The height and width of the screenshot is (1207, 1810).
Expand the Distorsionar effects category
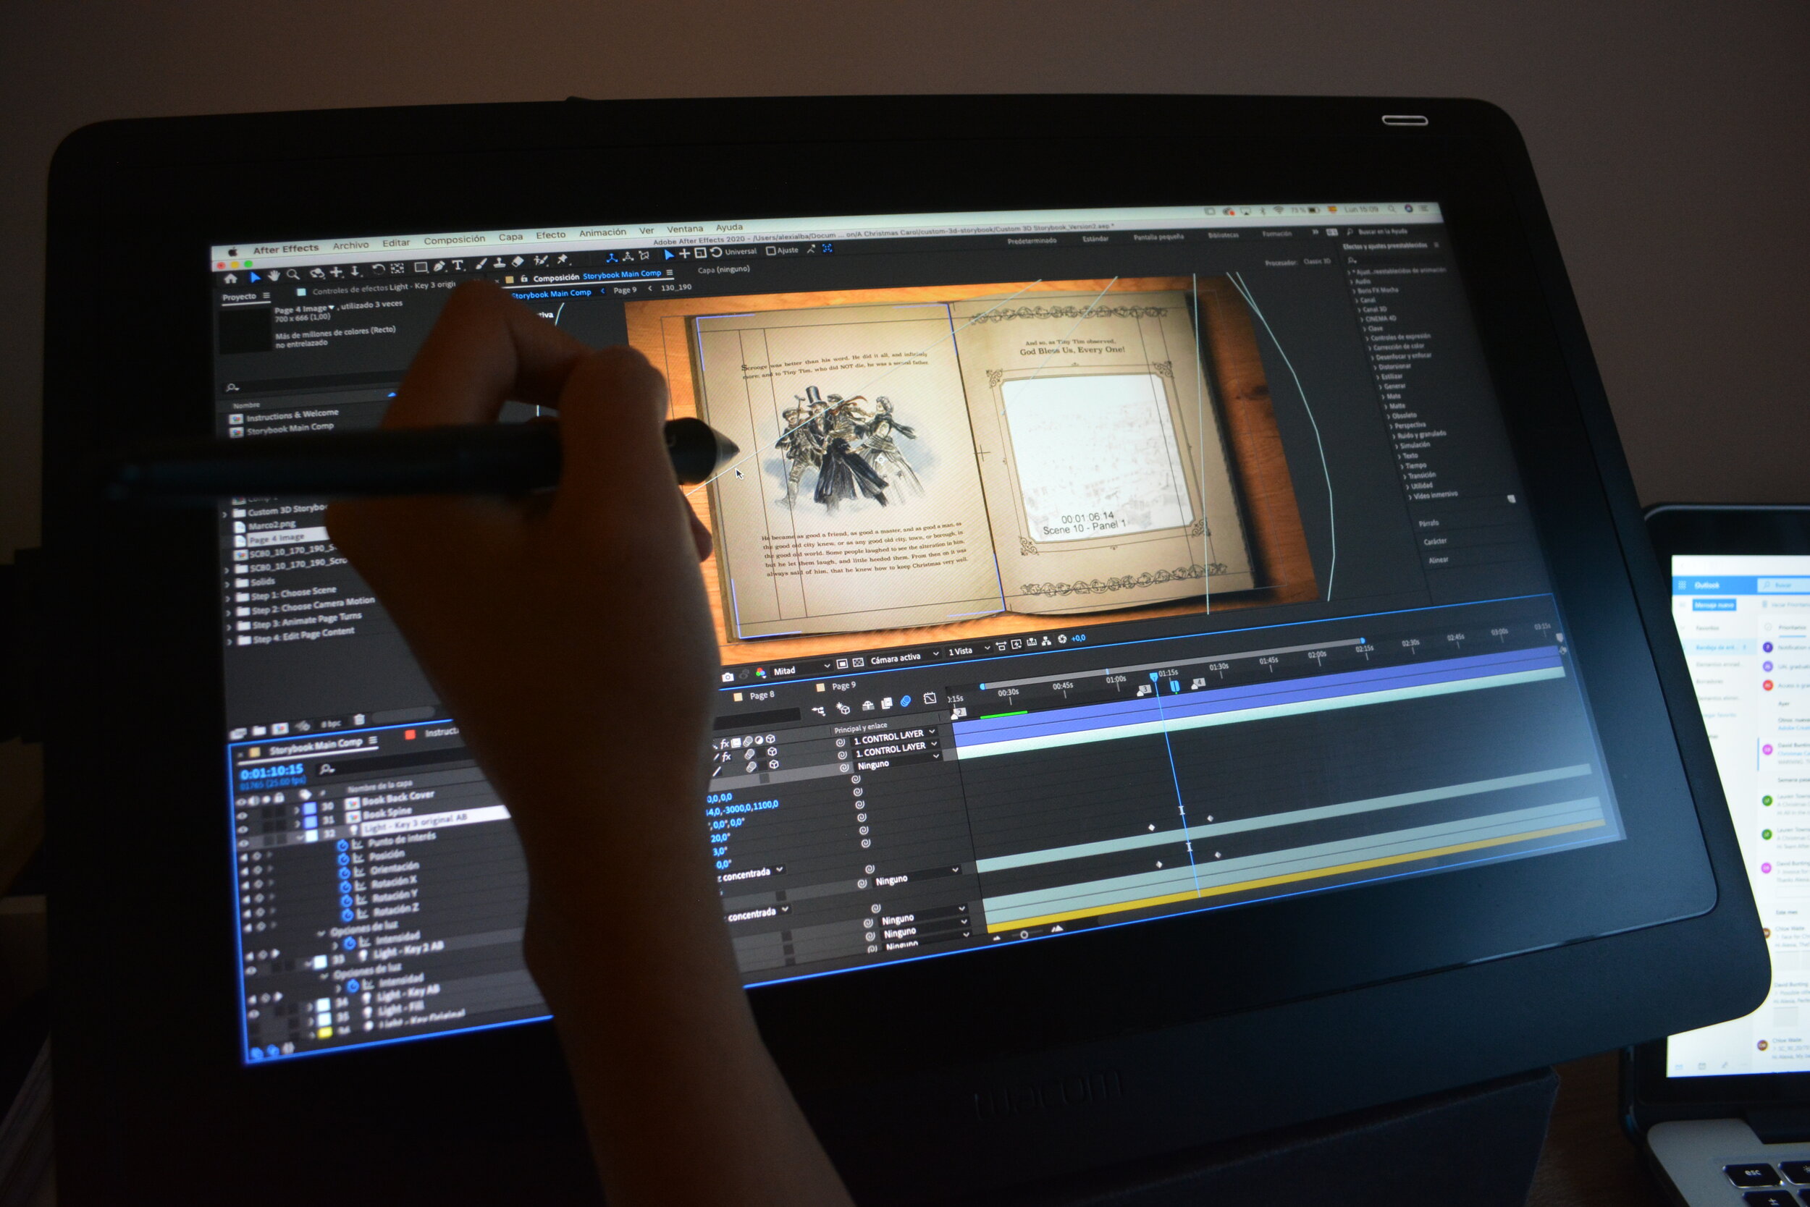[x=1377, y=367]
